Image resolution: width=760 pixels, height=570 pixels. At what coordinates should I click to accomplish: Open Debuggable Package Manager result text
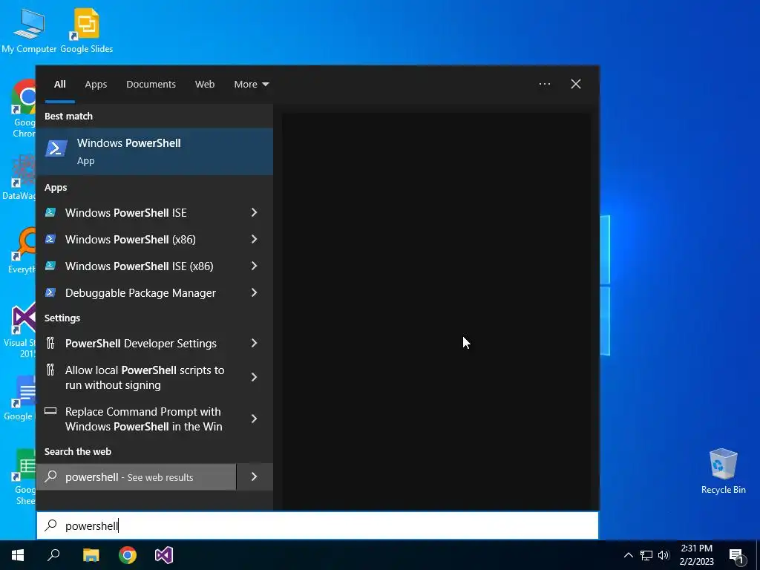click(x=140, y=292)
